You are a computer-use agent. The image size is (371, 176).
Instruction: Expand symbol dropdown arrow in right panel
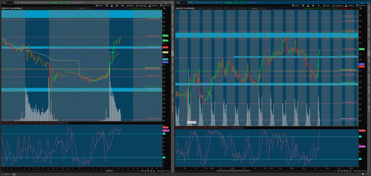pos(188,2)
